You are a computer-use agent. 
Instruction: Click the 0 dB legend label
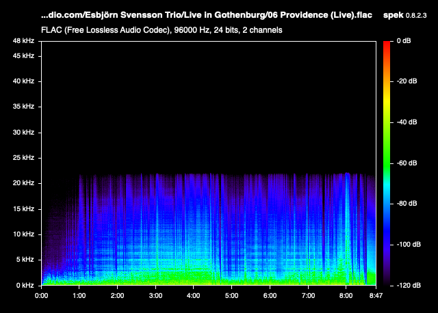(x=404, y=41)
